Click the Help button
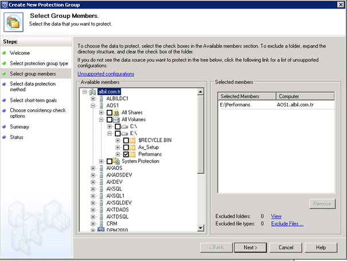 tap(321, 247)
